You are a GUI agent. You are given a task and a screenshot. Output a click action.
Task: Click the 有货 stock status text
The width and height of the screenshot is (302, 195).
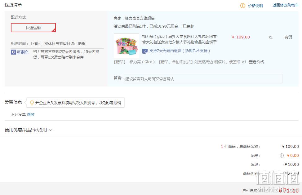pyautogui.click(x=288, y=37)
